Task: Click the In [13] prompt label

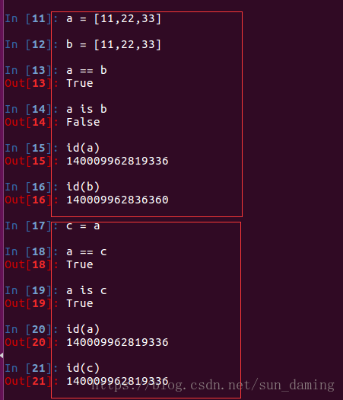Action: [31, 71]
